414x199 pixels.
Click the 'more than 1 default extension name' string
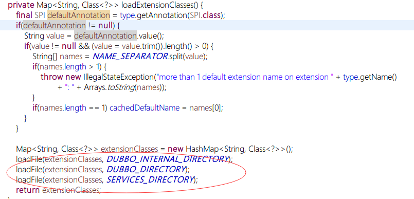[244, 77]
